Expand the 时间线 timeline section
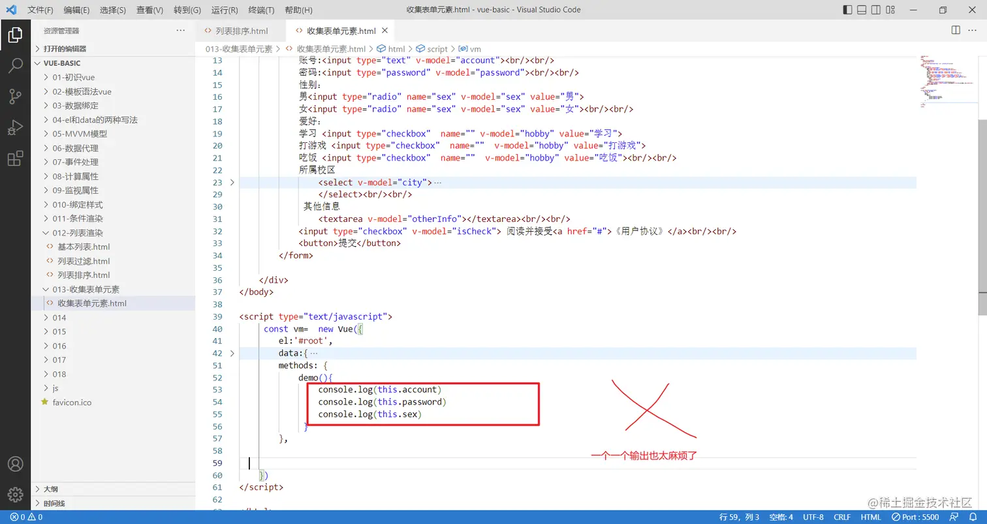Screen dimensions: 987x524 113,504
